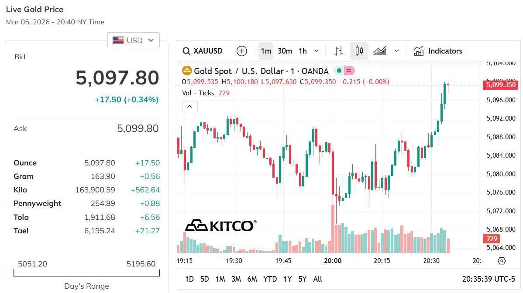Switch chart to 30m interval
This screenshot has height=293, width=523.
(x=285, y=51)
